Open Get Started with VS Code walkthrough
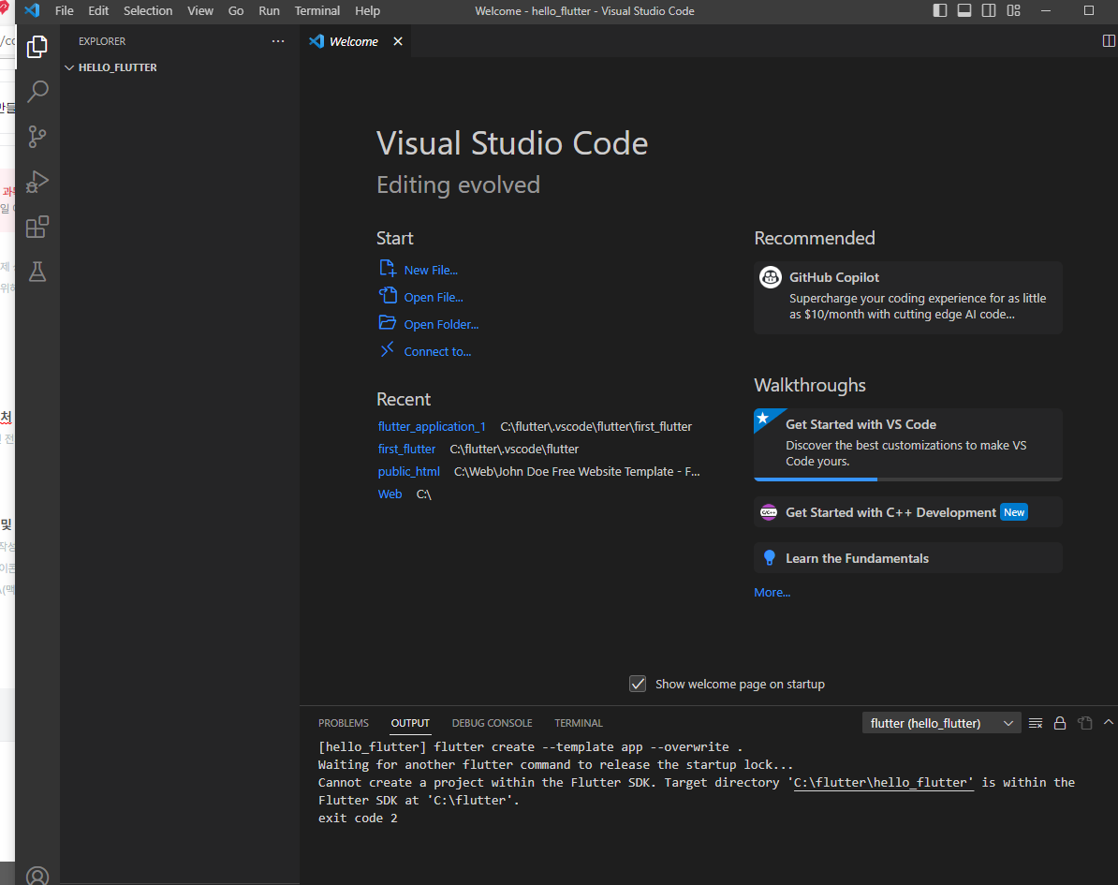Screen dimensions: 1118x885 907,444
